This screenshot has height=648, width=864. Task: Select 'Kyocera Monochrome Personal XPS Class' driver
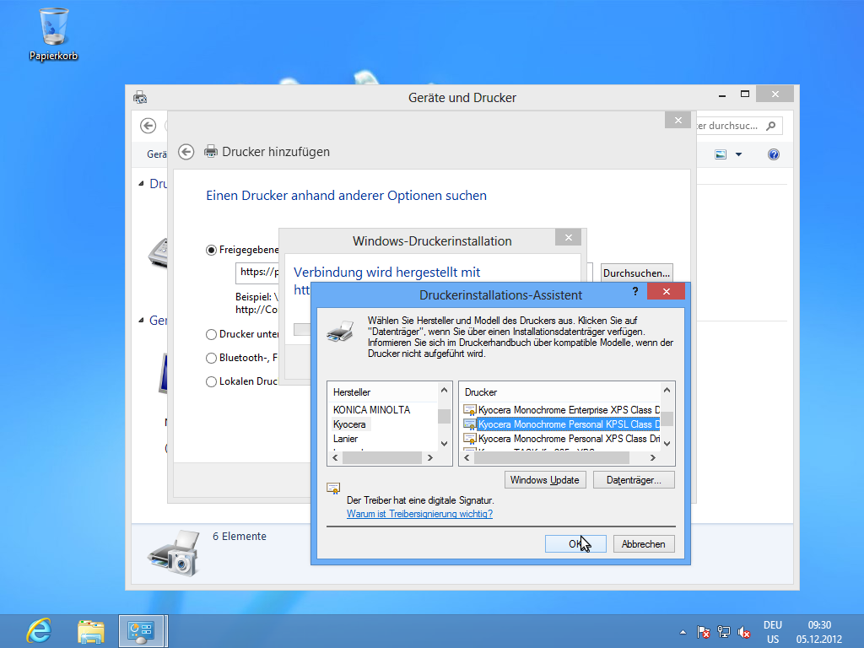tap(561, 439)
